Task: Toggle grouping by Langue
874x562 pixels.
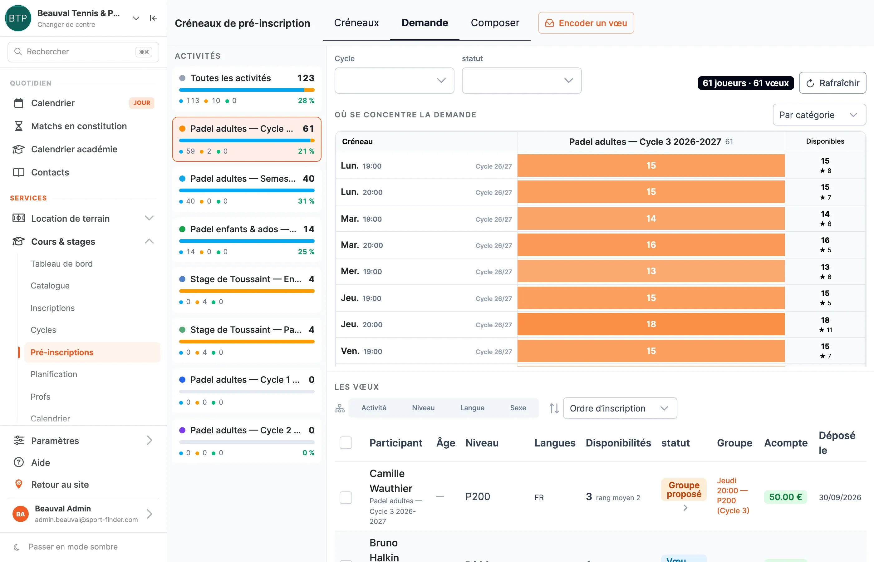Action: click(472, 408)
